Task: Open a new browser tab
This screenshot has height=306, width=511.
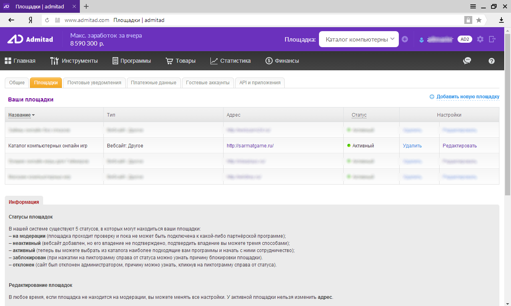Action: [x=86, y=6]
